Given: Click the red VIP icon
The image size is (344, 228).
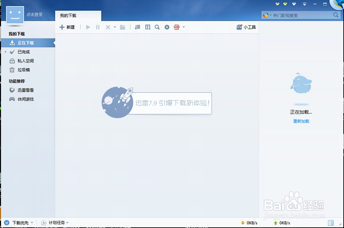Looking at the screenshot, I should (x=176, y=27).
